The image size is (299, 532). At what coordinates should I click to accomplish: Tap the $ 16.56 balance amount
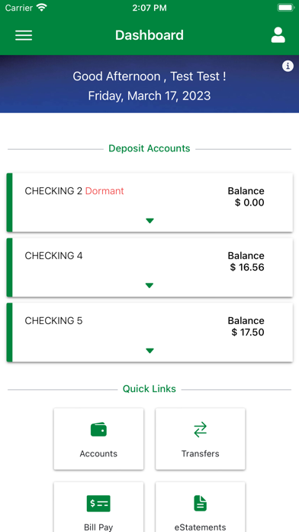tap(247, 268)
